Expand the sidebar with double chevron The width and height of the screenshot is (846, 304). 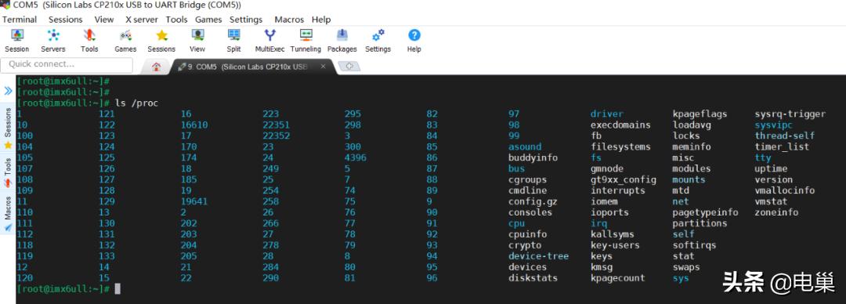[8, 90]
